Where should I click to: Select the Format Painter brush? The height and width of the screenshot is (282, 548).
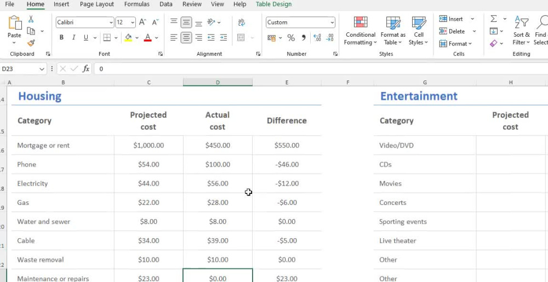click(x=31, y=43)
